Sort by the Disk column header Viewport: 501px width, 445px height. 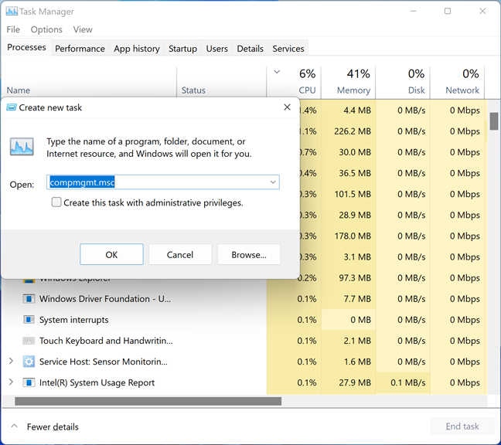403,82
